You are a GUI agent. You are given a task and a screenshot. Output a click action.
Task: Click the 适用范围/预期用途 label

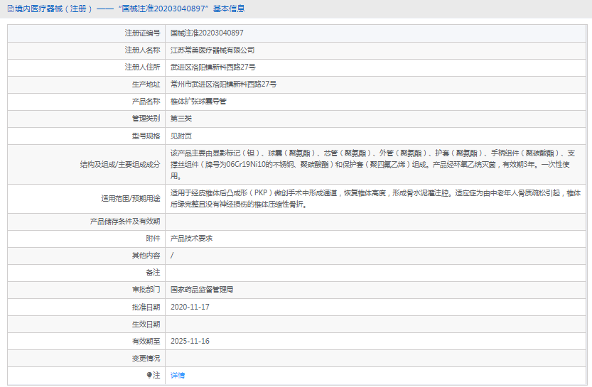pos(131,198)
